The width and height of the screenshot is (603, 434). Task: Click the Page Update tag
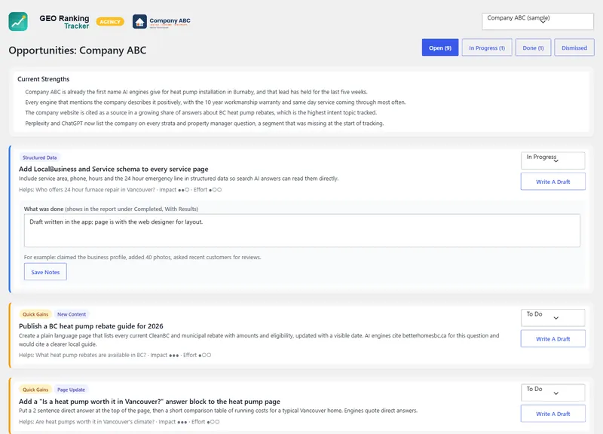(x=71, y=390)
